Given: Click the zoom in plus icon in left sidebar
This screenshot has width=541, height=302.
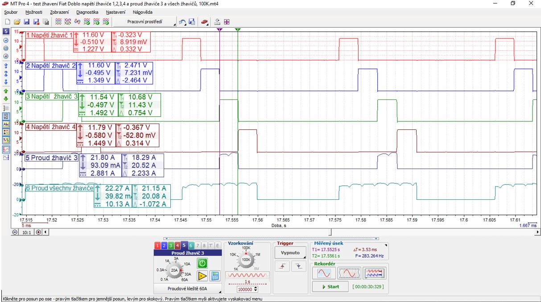Looking at the screenshot, I should (x=6, y=56).
